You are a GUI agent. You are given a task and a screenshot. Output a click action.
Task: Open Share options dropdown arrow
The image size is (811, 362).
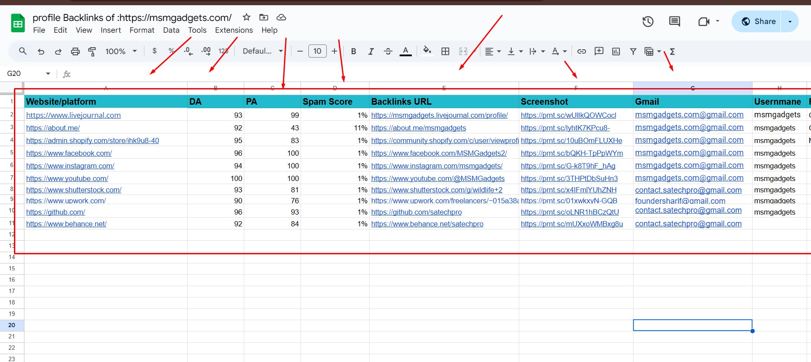[790, 21]
